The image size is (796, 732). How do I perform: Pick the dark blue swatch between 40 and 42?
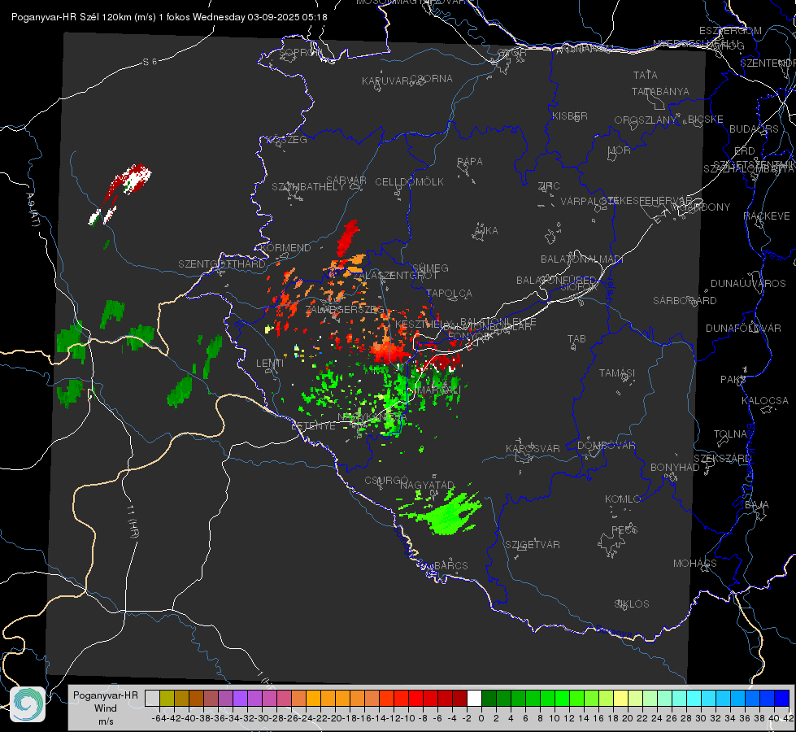coord(782,698)
